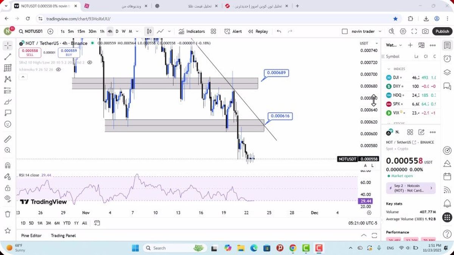This screenshot has height=255, width=454.
Task: Undo the last chart action
Action: [279, 31]
